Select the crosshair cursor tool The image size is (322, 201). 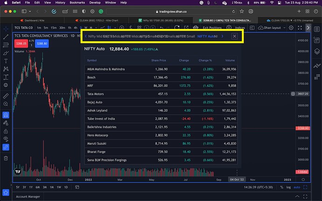(x=6, y=29)
